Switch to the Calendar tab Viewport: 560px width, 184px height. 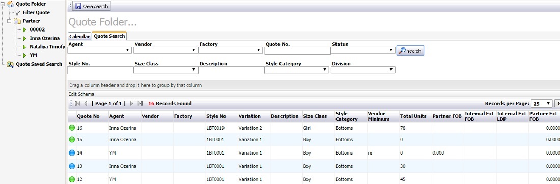coord(79,37)
